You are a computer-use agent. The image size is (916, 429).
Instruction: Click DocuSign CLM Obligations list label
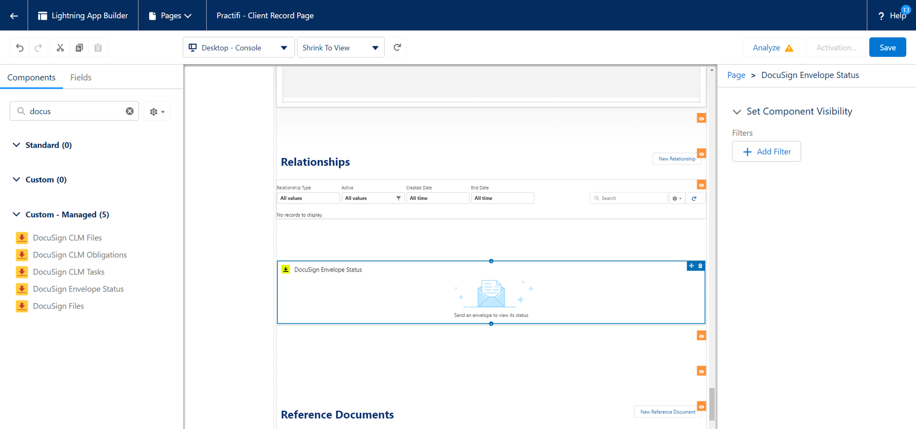79,255
